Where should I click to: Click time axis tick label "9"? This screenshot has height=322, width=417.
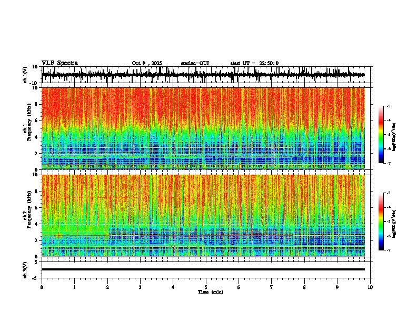point(337,287)
